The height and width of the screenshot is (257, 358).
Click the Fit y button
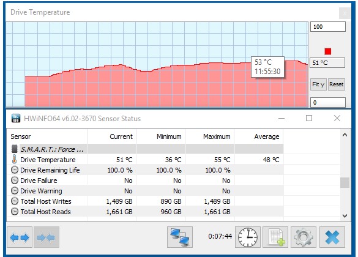point(318,84)
